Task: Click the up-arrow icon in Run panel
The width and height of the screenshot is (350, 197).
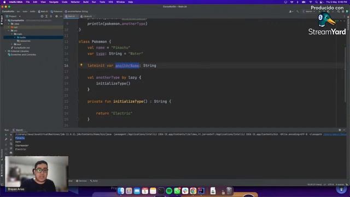Action: (x=11, y=135)
